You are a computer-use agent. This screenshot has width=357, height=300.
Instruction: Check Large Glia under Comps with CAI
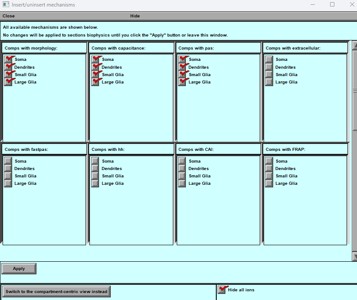click(182, 183)
